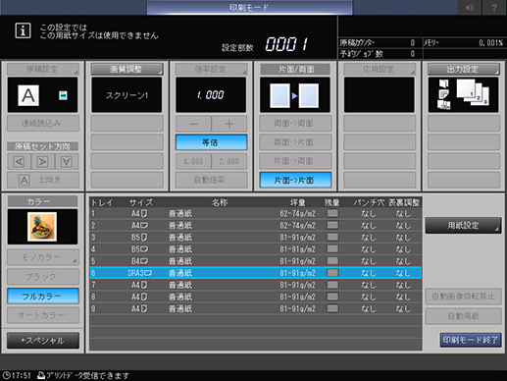
Task: Click the サイズ column header
Action: [x=141, y=202]
